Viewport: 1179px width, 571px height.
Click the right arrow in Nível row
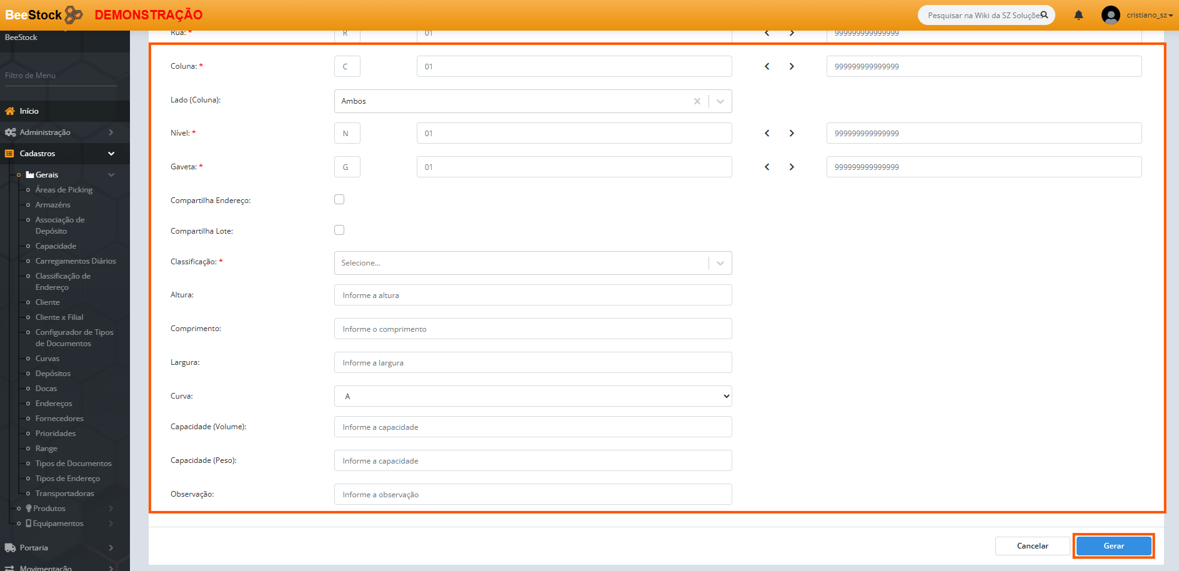792,133
